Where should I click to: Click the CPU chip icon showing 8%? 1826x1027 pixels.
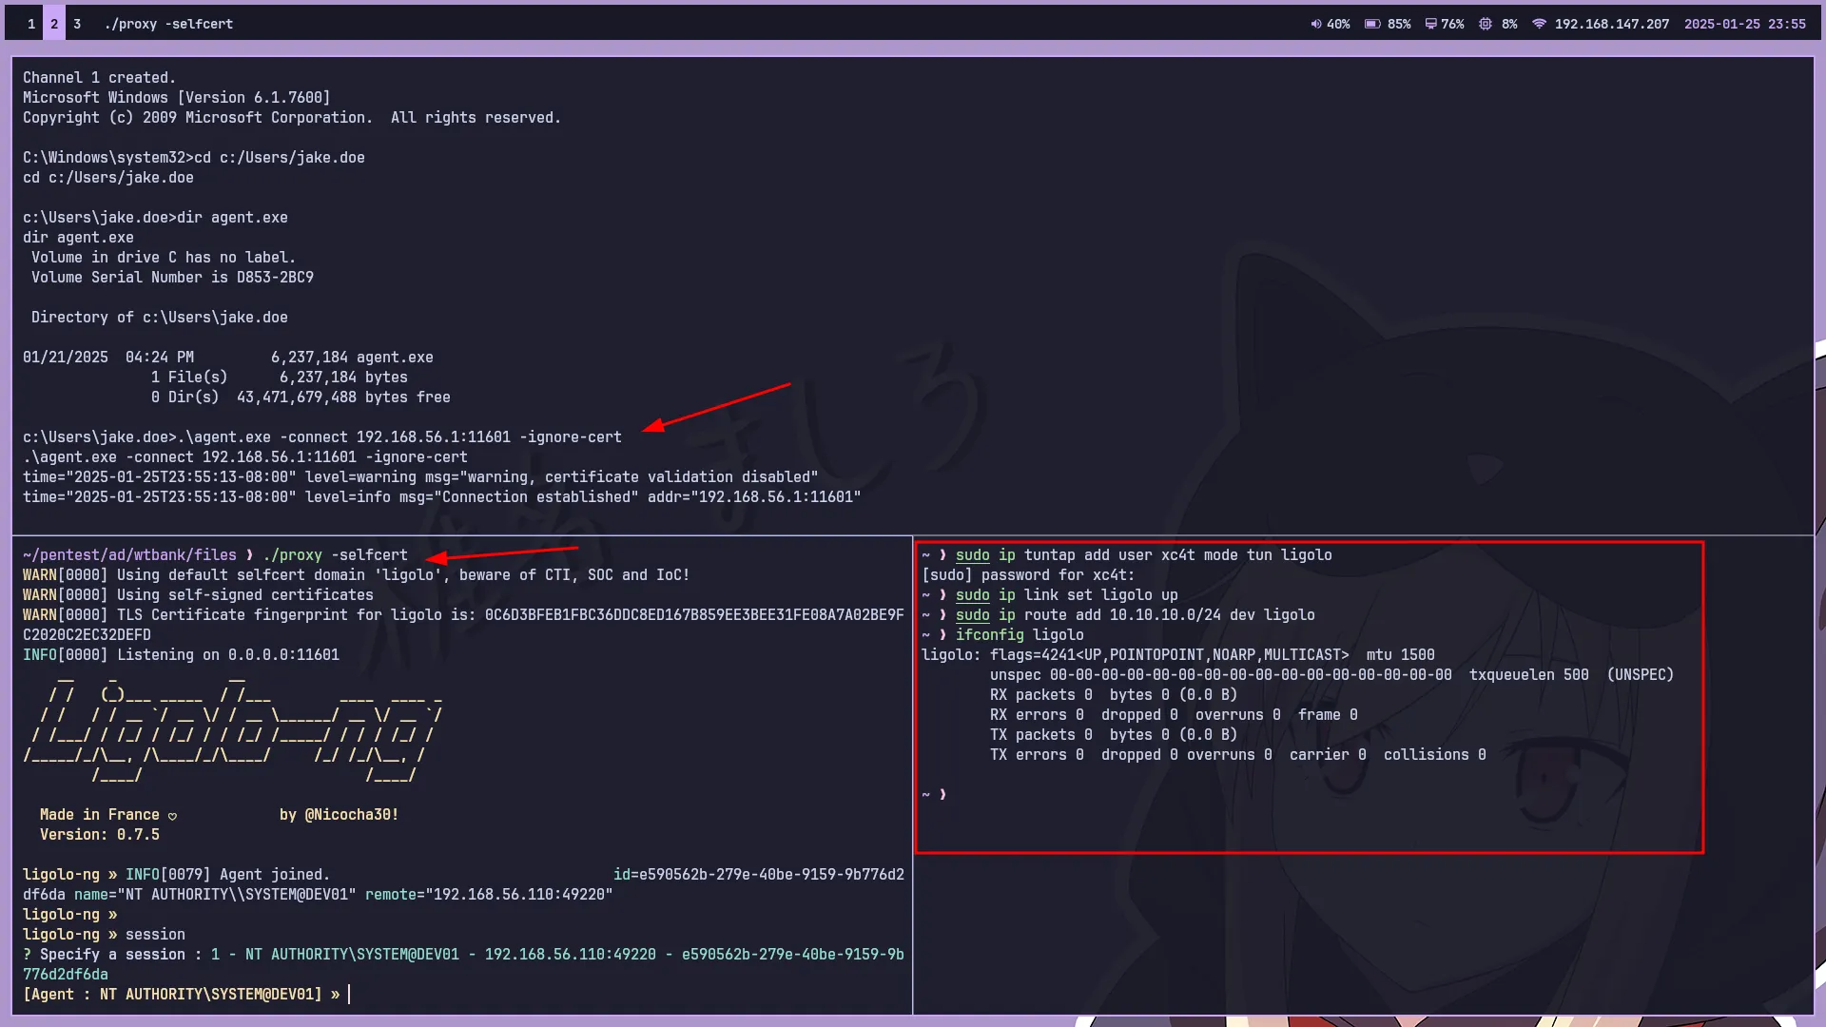(1486, 24)
